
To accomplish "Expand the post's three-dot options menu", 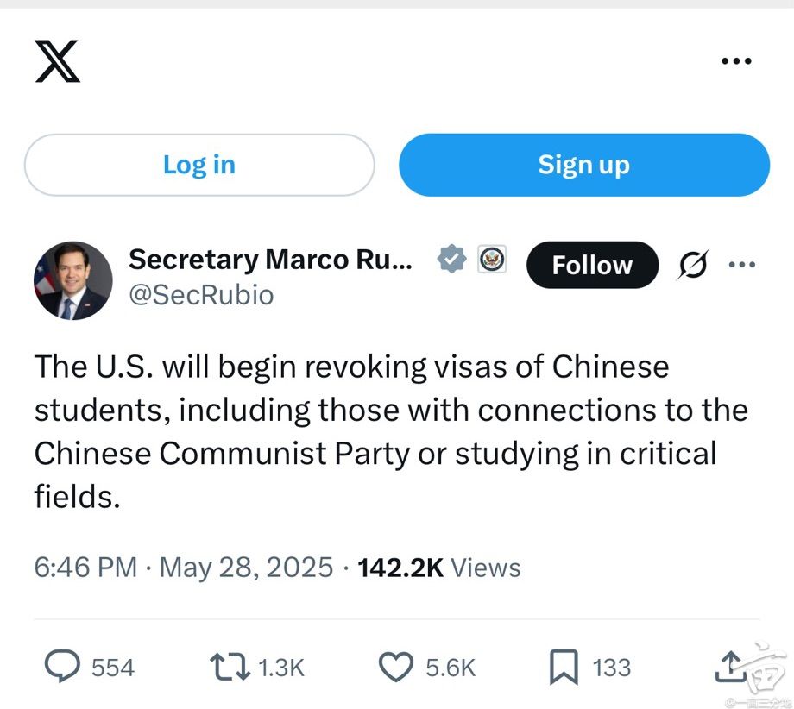I will click(x=742, y=265).
